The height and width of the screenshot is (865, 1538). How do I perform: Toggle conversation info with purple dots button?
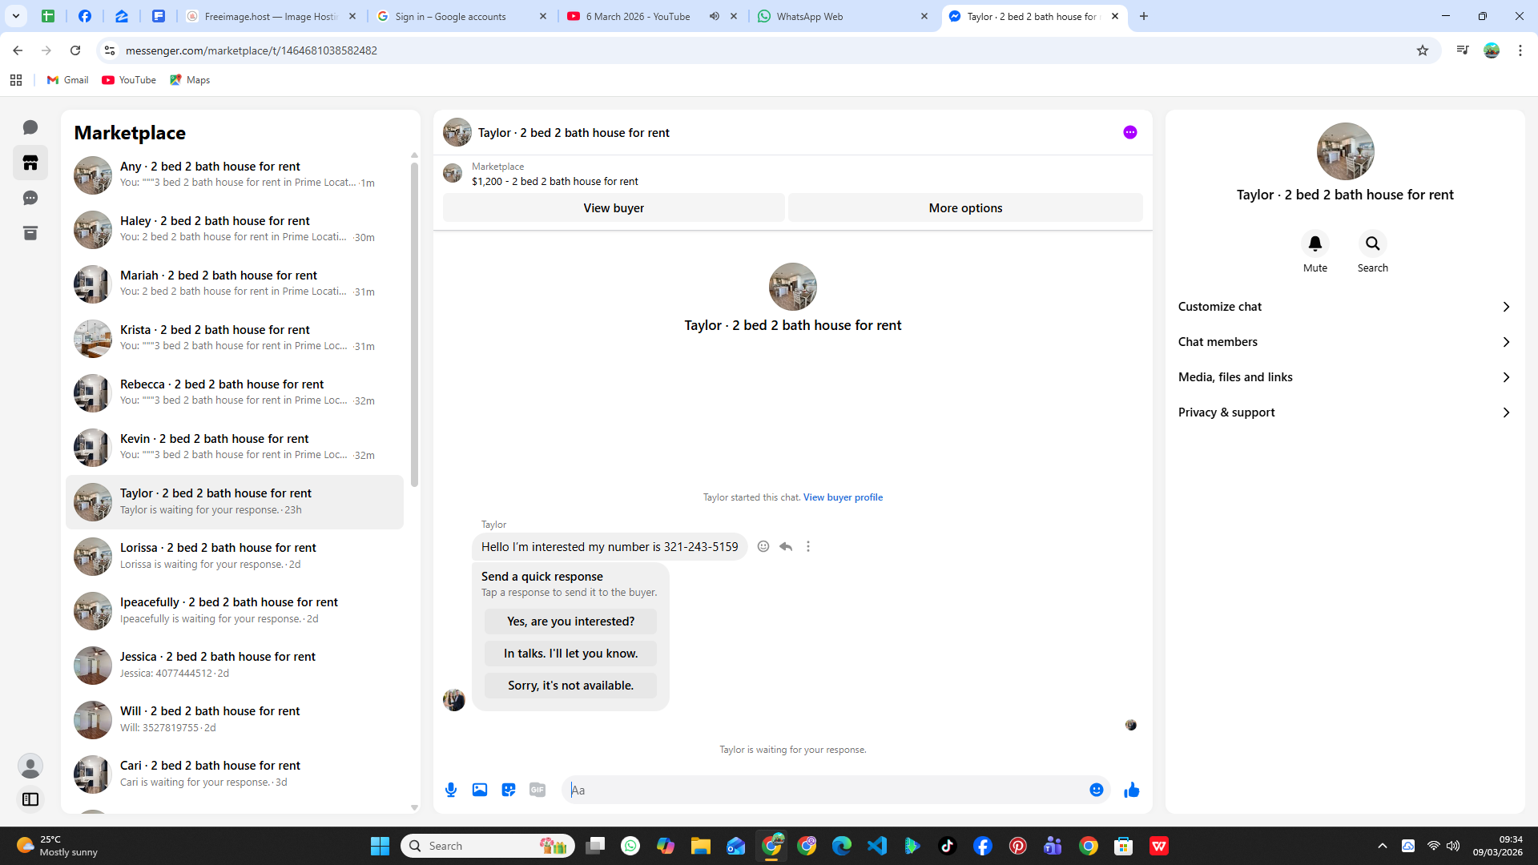pos(1129,132)
